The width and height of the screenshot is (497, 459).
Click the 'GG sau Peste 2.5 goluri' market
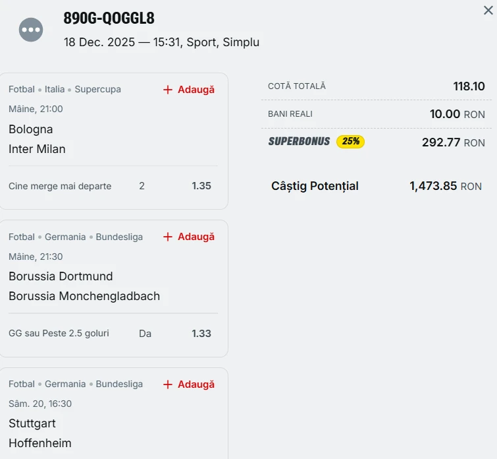click(59, 334)
